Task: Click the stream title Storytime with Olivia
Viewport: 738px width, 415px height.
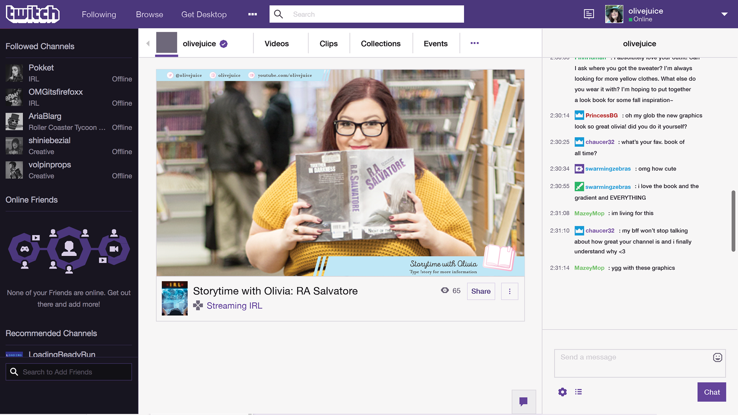Action: (275, 291)
